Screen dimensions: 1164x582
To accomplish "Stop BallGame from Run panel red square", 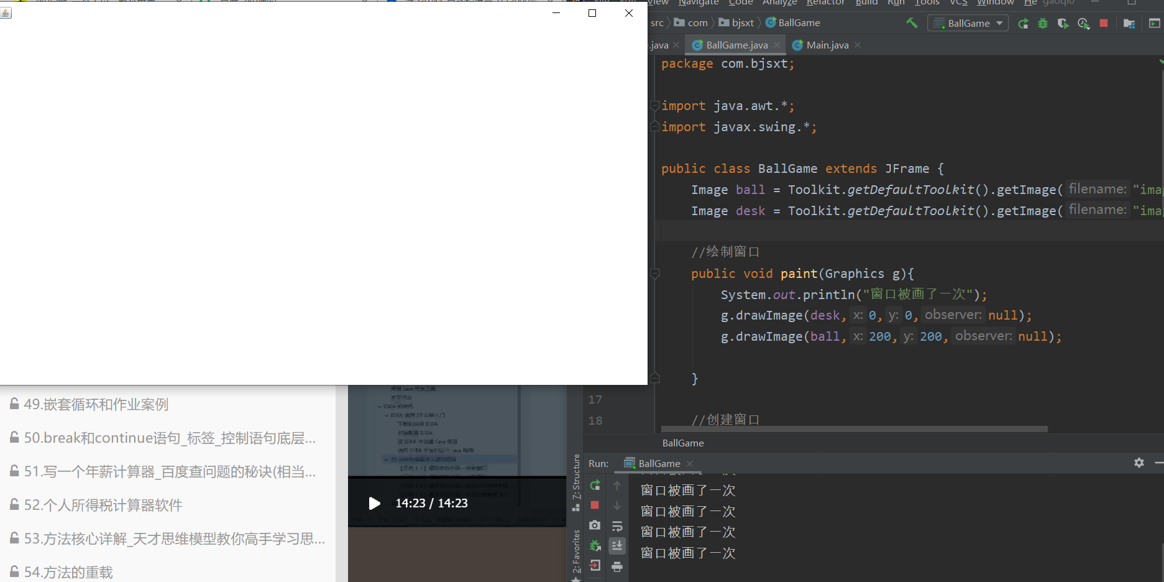I will 595,505.
